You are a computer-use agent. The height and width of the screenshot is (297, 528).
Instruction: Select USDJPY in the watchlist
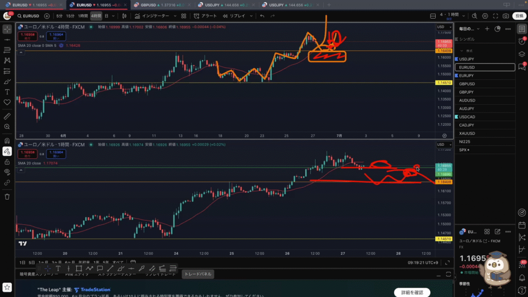pos(485,59)
